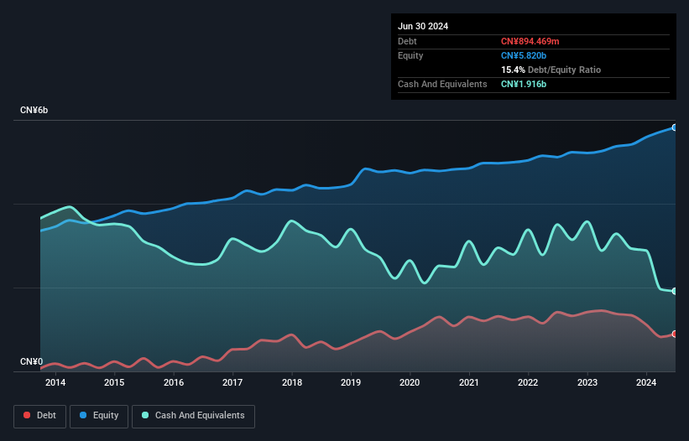Click the 2018 x-axis label

pyautogui.click(x=292, y=382)
